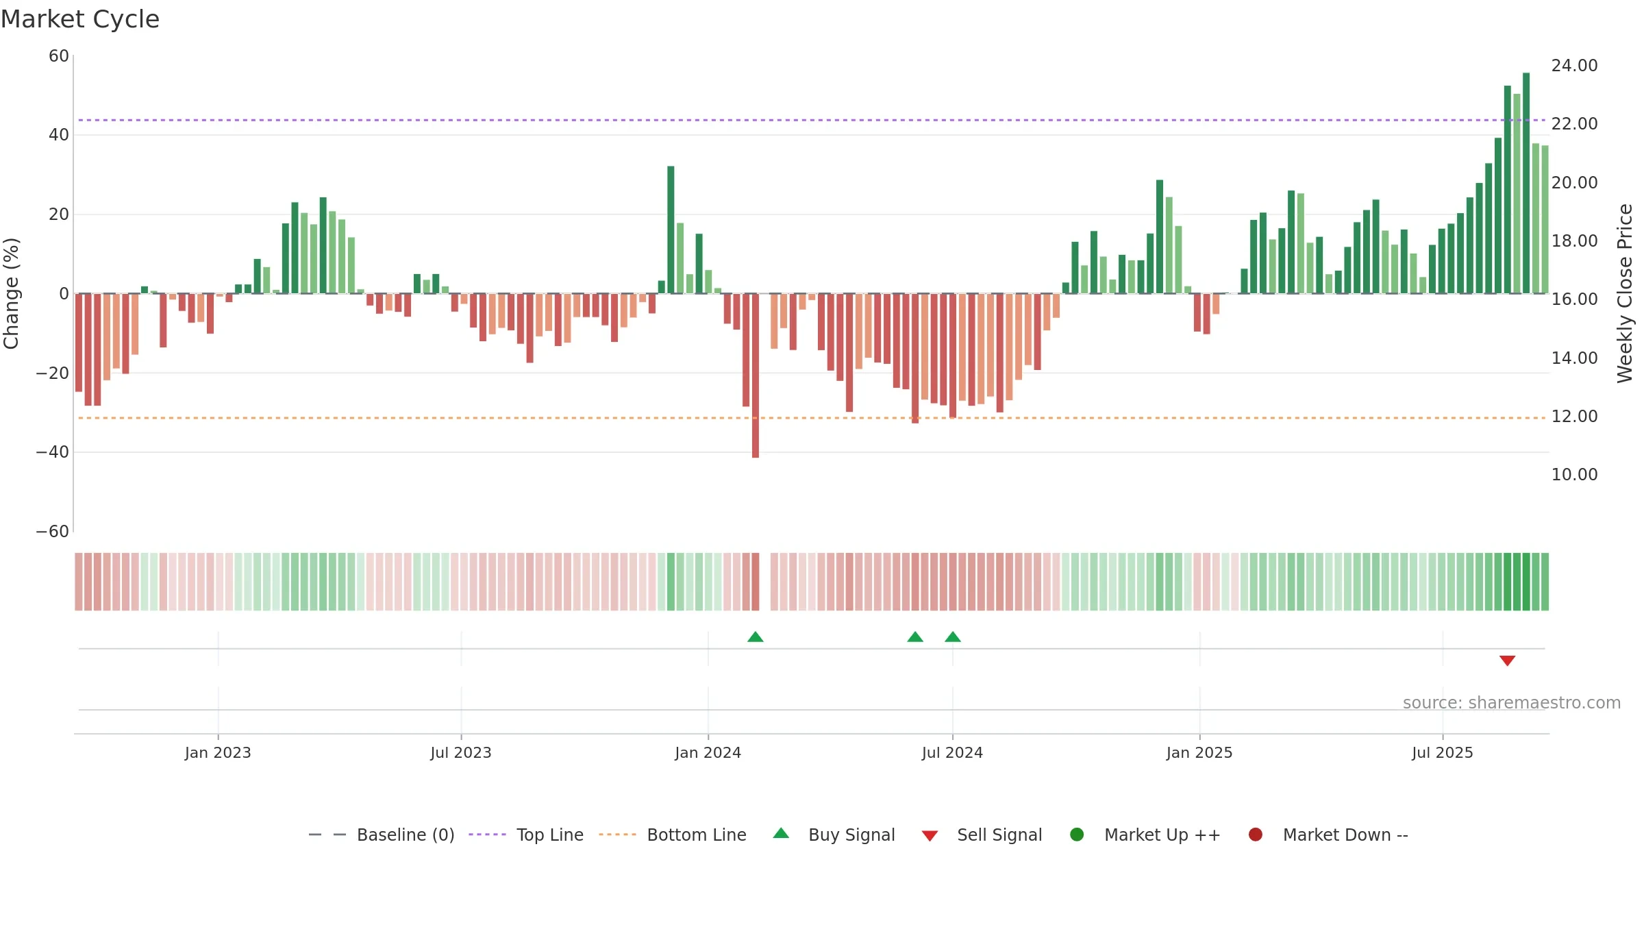This screenshot has height=925, width=1644.
Task: Click the dark red Market Down legend circle
Action: (1256, 835)
